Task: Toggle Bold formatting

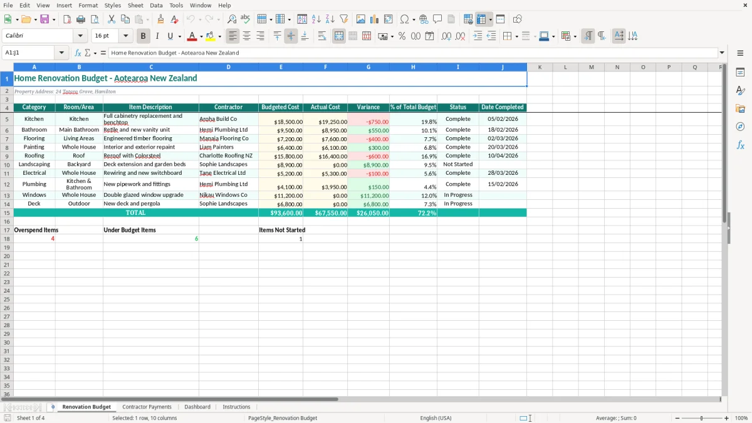Action: 144,36
